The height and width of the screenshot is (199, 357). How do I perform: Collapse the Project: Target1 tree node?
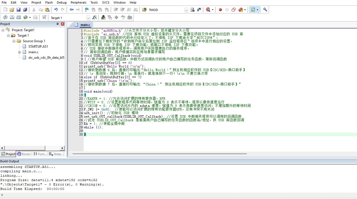click(x=3, y=30)
